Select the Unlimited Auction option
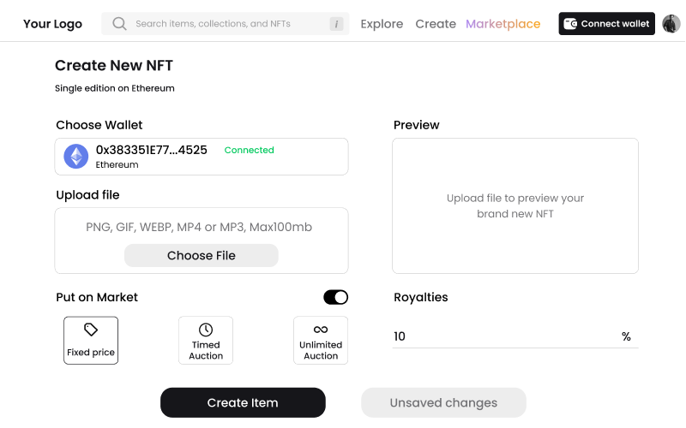Viewport: 686px width, 428px height. (x=321, y=340)
